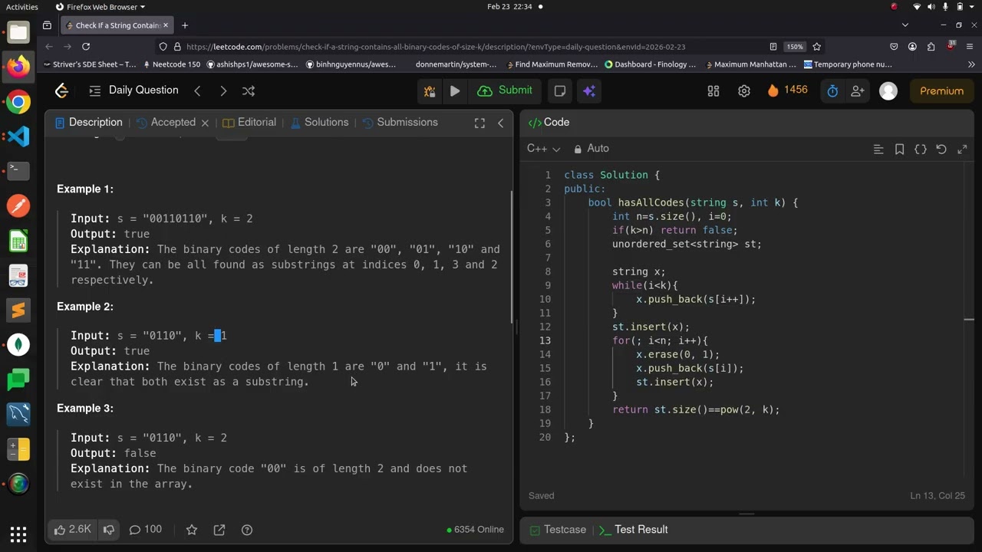Open the 100 comments discussion
982x552 pixels.
pyautogui.click(x=145, y=530)
